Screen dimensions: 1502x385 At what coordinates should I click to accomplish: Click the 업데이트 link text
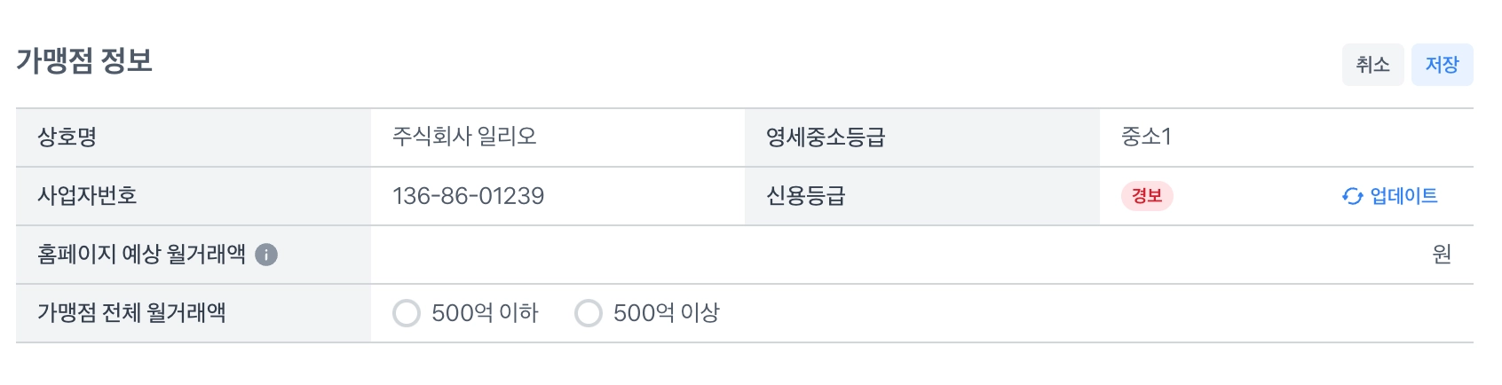(1403, 196)
